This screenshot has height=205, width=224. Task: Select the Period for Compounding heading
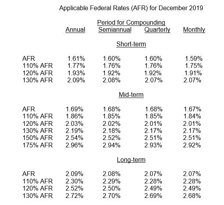[x=131, y=23]
